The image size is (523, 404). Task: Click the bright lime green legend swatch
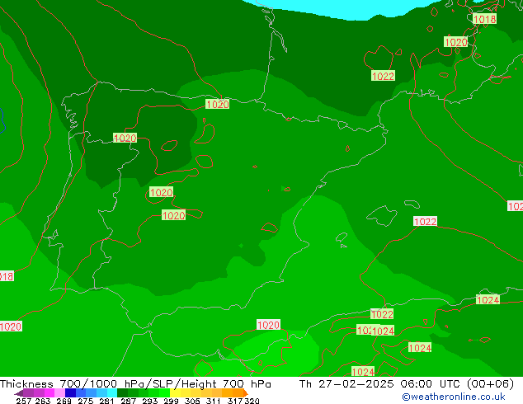[x=164, y=393]
